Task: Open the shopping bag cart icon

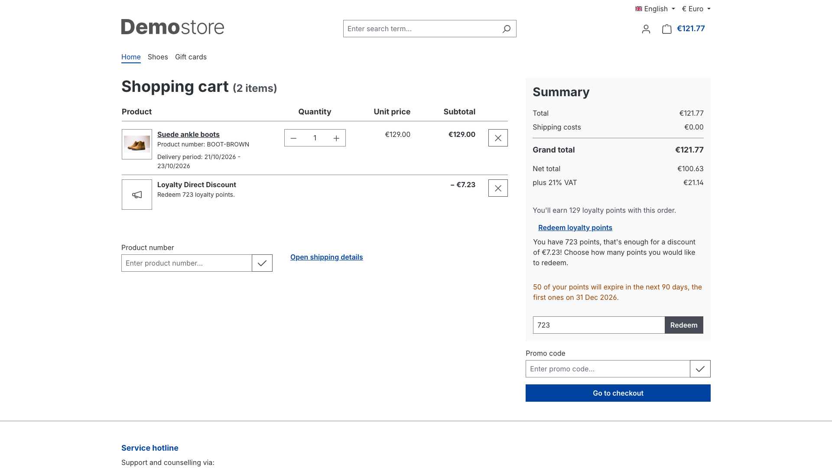Action: [x=667, y=29]
